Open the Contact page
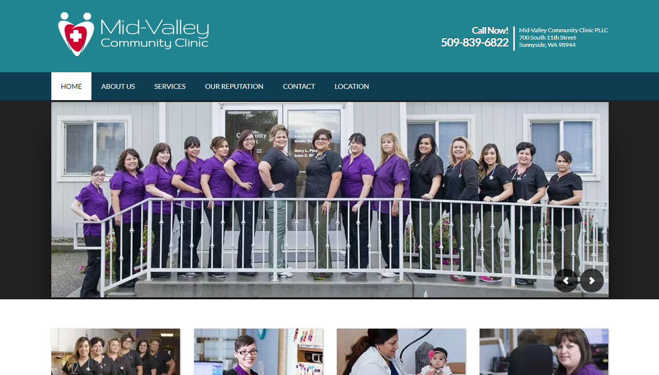The height and width of the screenshot is (375, 659). (299, 86)
